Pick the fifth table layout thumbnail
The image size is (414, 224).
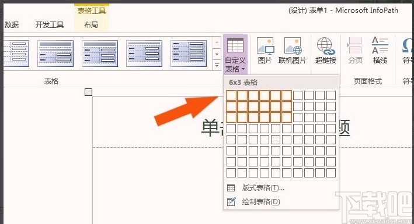tap(189, 54)
